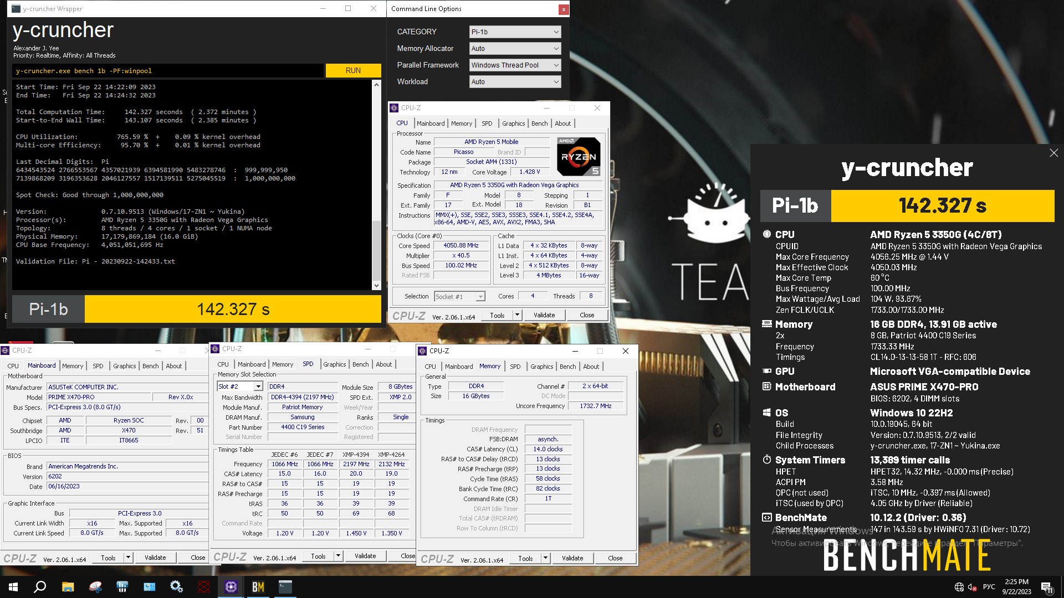Open the Start menu on taskbar

click(13, 587)
